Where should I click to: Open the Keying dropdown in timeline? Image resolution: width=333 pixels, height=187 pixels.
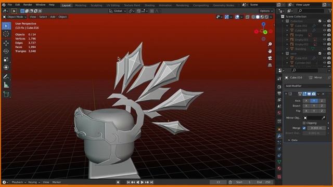pyautogui.click(x=34, y=182)
